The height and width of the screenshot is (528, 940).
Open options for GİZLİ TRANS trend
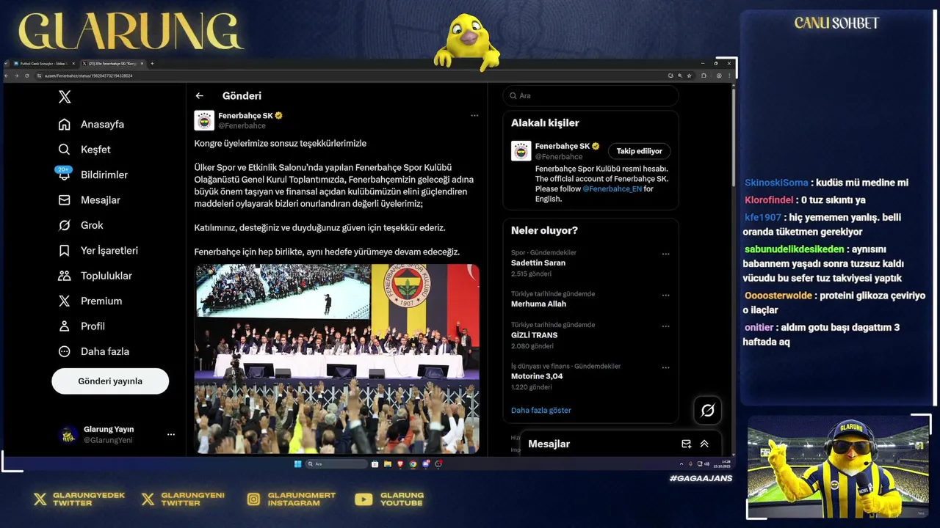[x=665, y=326]
